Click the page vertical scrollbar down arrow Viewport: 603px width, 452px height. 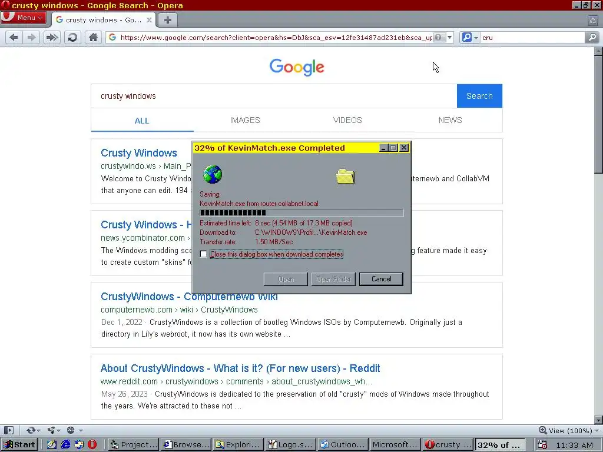[598, 420]
